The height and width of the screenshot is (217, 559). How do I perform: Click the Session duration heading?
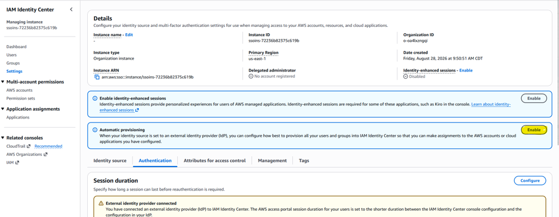[115, 181]
